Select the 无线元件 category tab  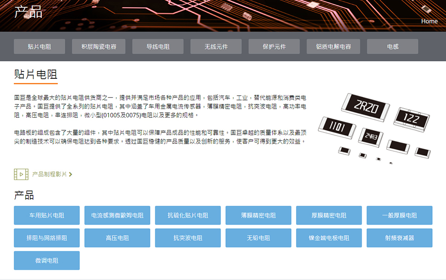216,47
